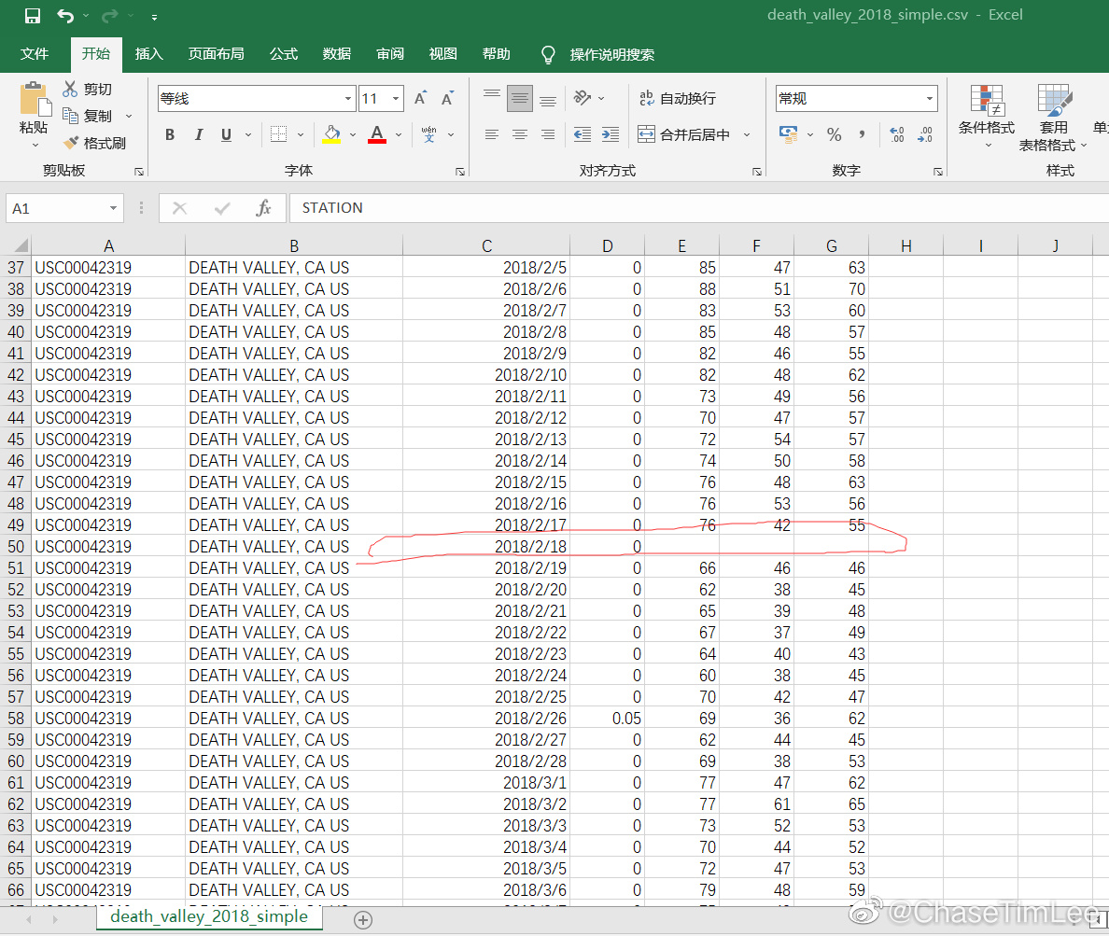Apply the yellow fill color bucket

click(331, 134)
